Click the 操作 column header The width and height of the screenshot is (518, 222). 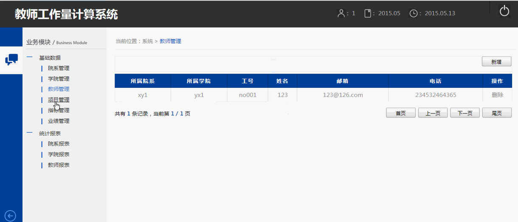click(497, 81)
